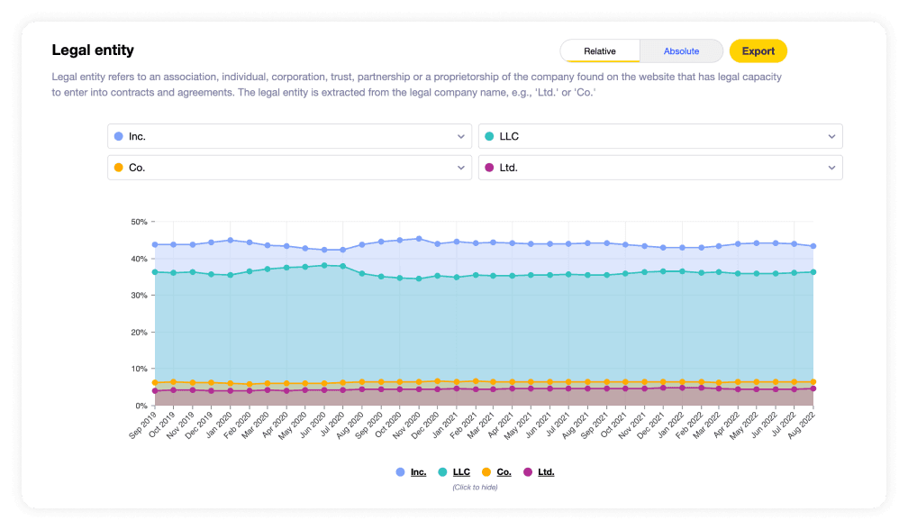Image resolution: width=908 pixels, height=530 pixels.
Task: Hide the Ltd. series via legend label
Action: click(546, 472)
